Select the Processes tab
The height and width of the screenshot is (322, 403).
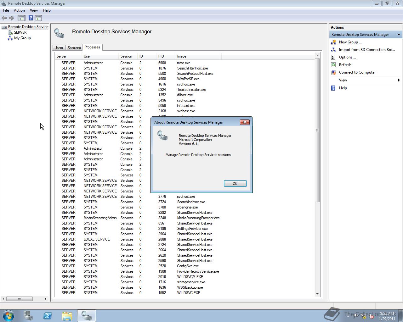[92, 47]
